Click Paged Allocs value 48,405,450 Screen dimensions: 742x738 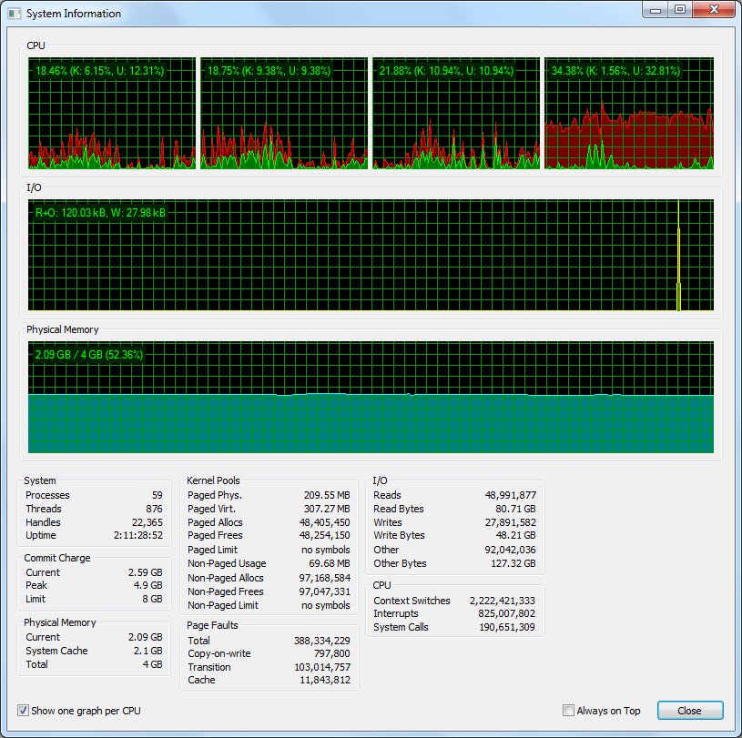[325, 522]
